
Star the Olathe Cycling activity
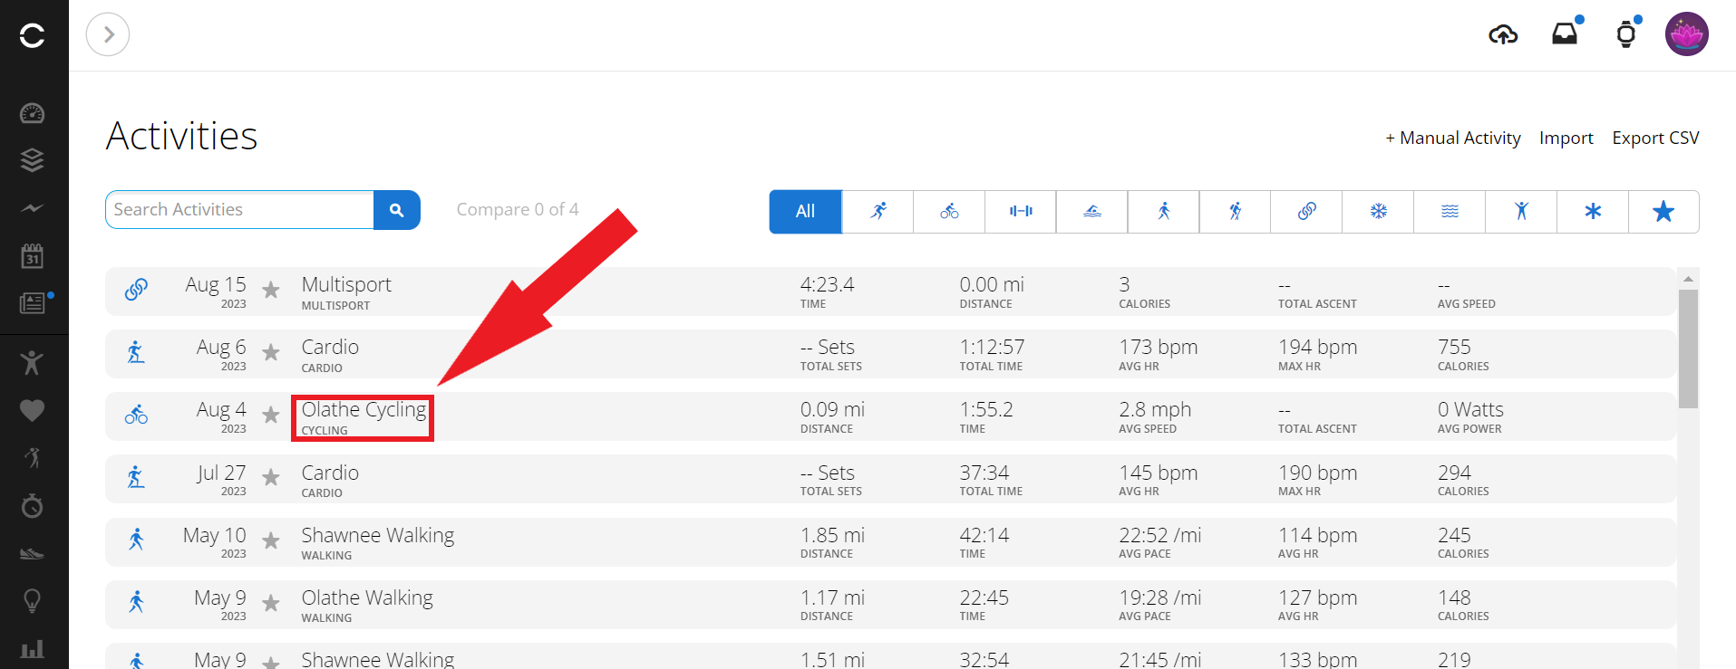pyautogui.click(x=271, y=415)
